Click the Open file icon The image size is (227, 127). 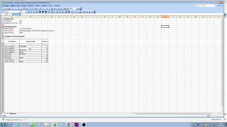[6, 9]
